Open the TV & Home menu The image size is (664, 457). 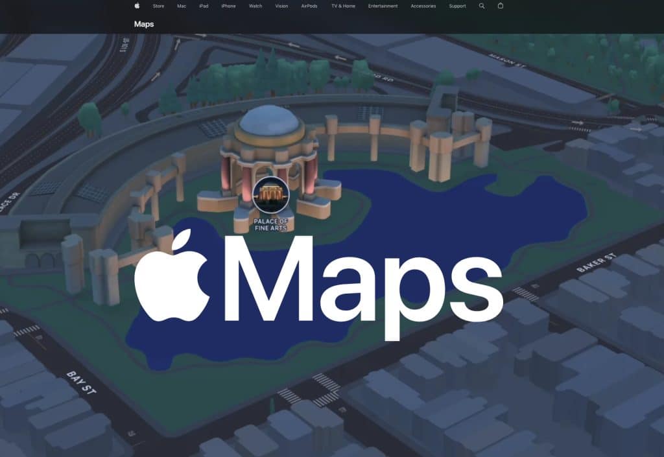pos(343,6)
